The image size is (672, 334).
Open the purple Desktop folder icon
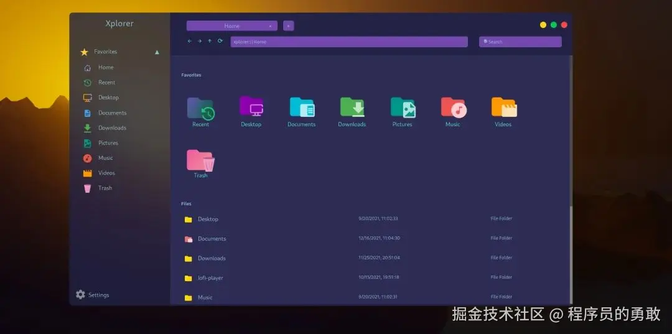pos(251,106)
